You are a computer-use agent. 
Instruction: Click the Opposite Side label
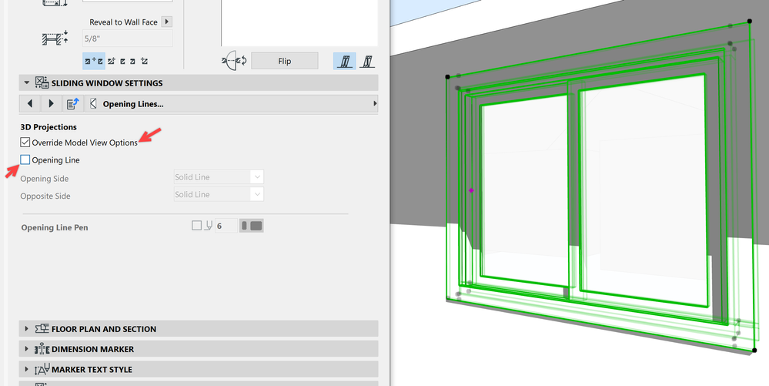tap(45, 196)
